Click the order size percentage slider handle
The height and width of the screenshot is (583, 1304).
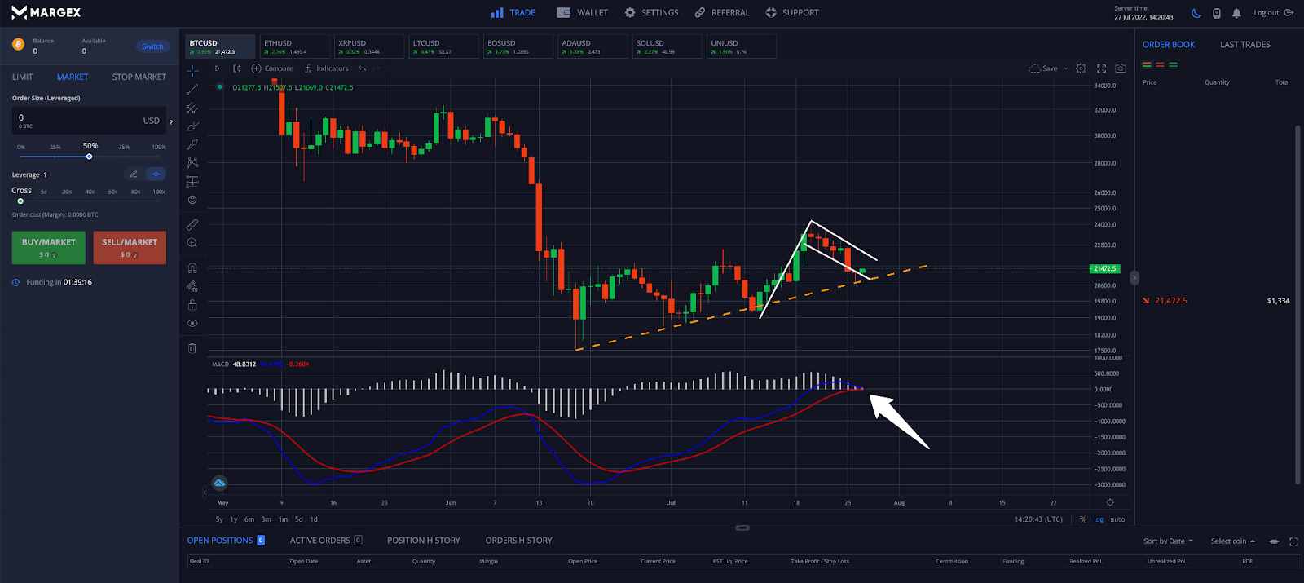pos(90,157)
